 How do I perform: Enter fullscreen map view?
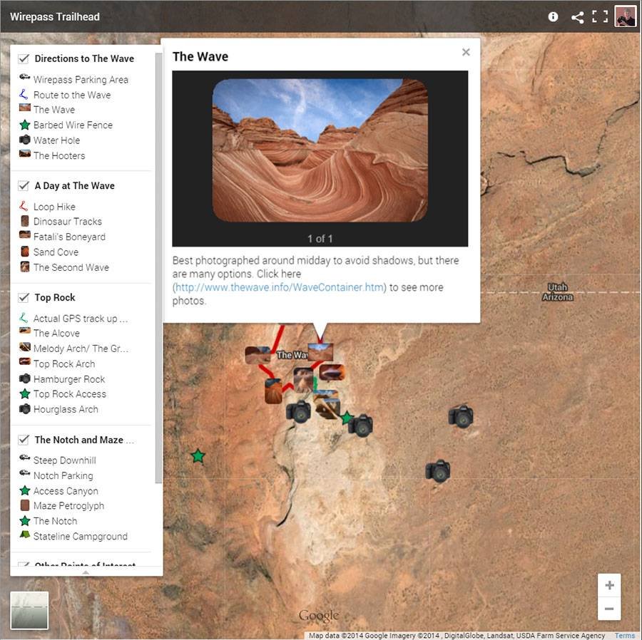pos(600,16)
